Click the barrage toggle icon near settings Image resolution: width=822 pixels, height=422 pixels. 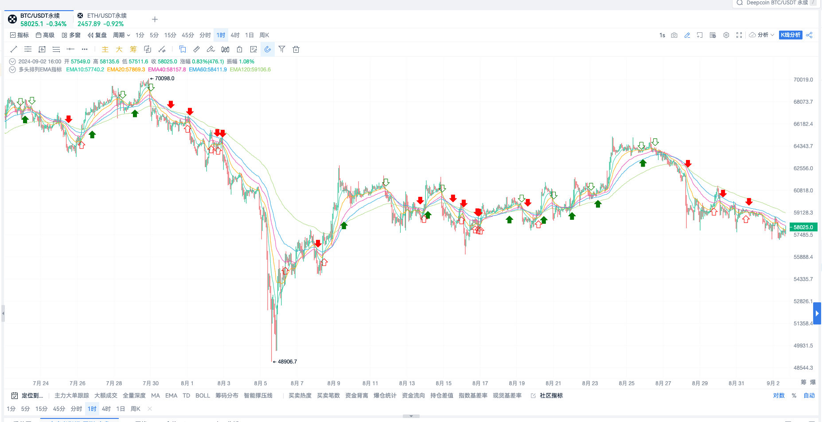713,35
